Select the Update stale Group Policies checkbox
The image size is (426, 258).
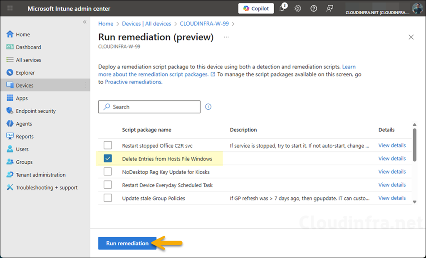(108, 198)
